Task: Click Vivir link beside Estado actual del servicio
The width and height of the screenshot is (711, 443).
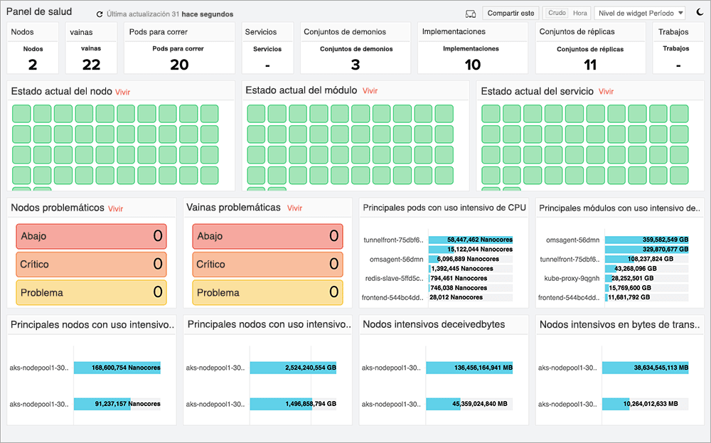Action: pyautogui.click(x=606, y=92)
